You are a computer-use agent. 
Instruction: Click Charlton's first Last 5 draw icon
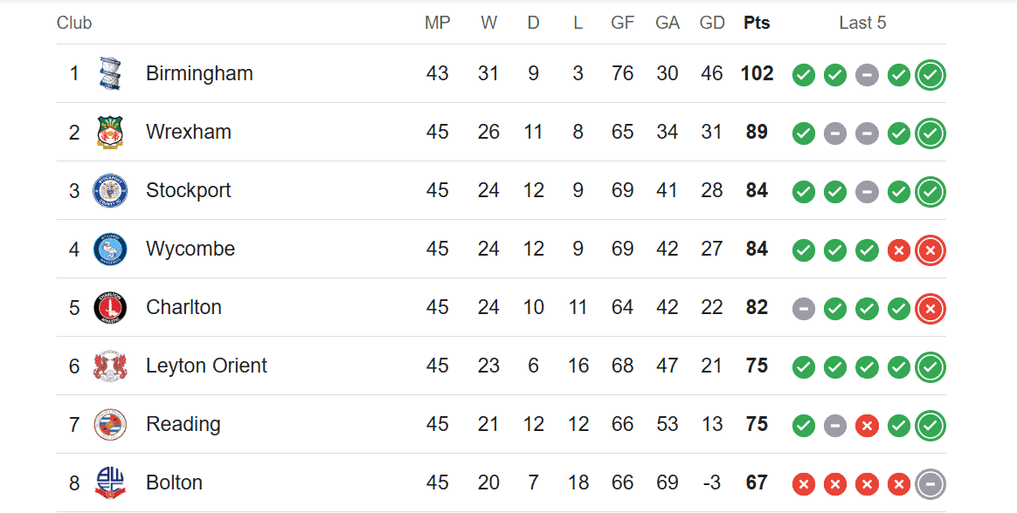coord(804,309)
